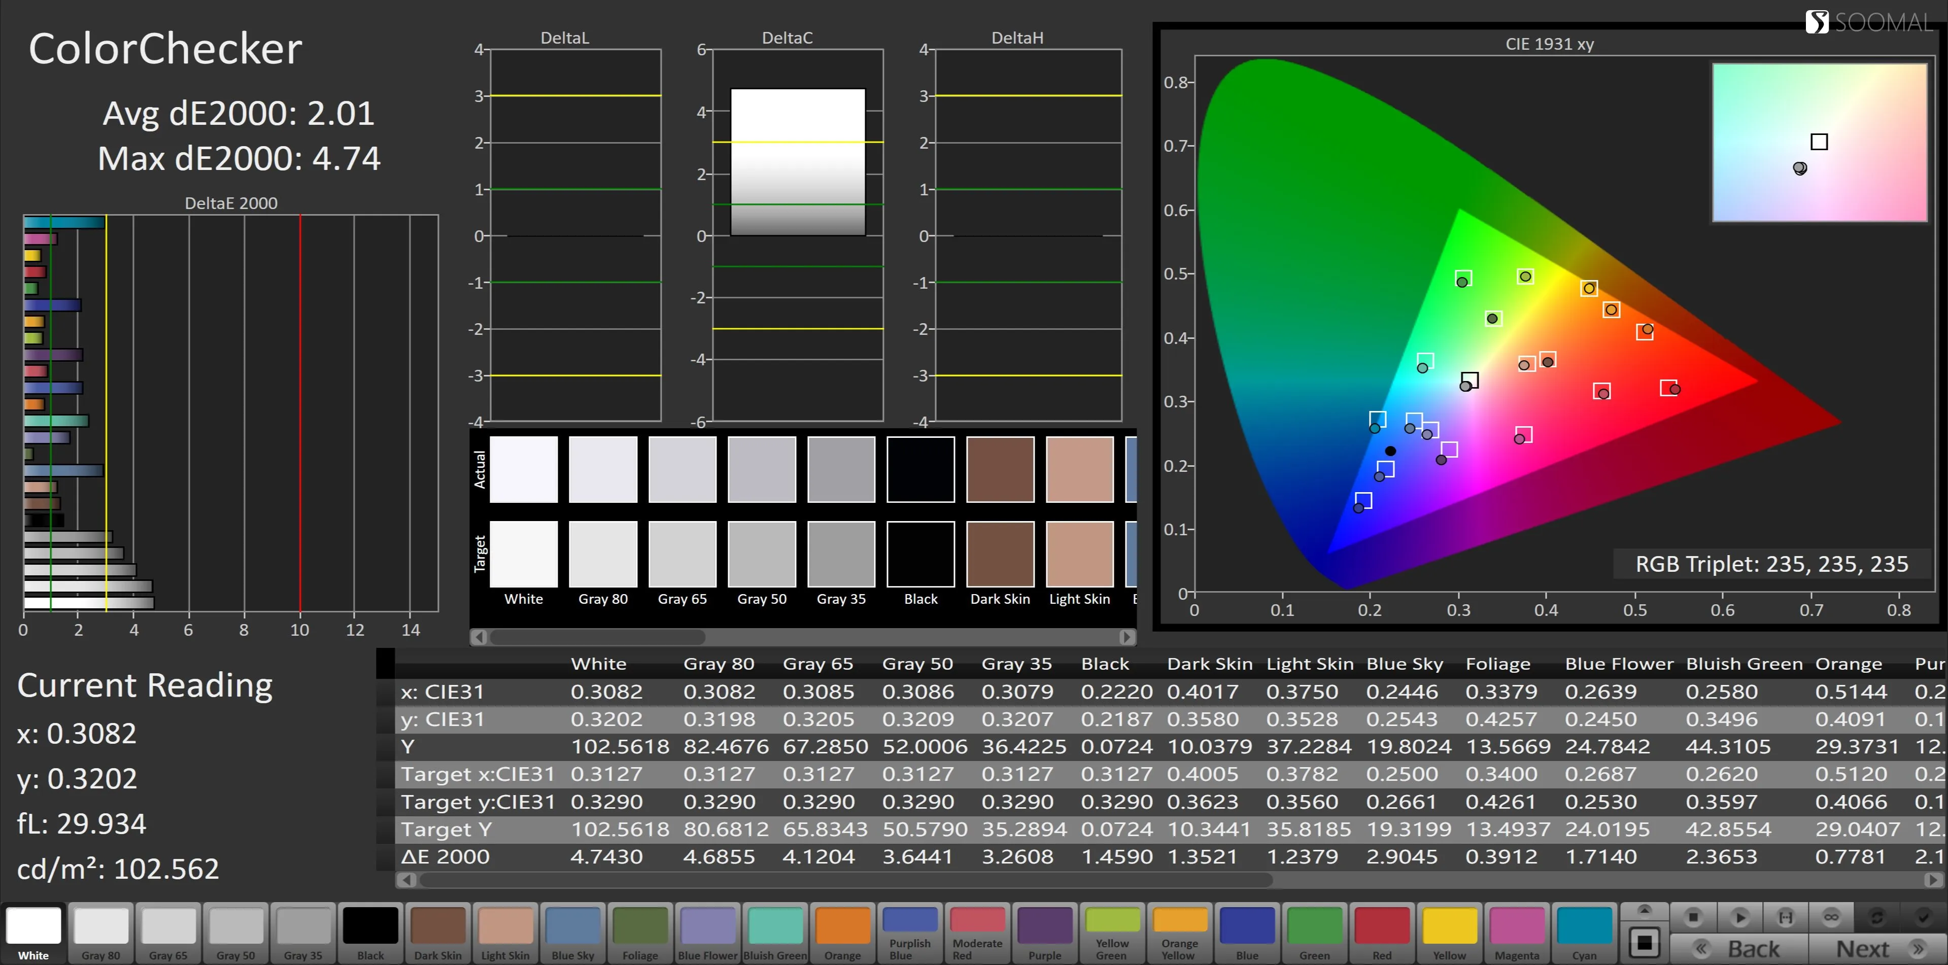Select the Black patch button
Viewport: 1948px width, 965px height.
click(x=370, y=933)
